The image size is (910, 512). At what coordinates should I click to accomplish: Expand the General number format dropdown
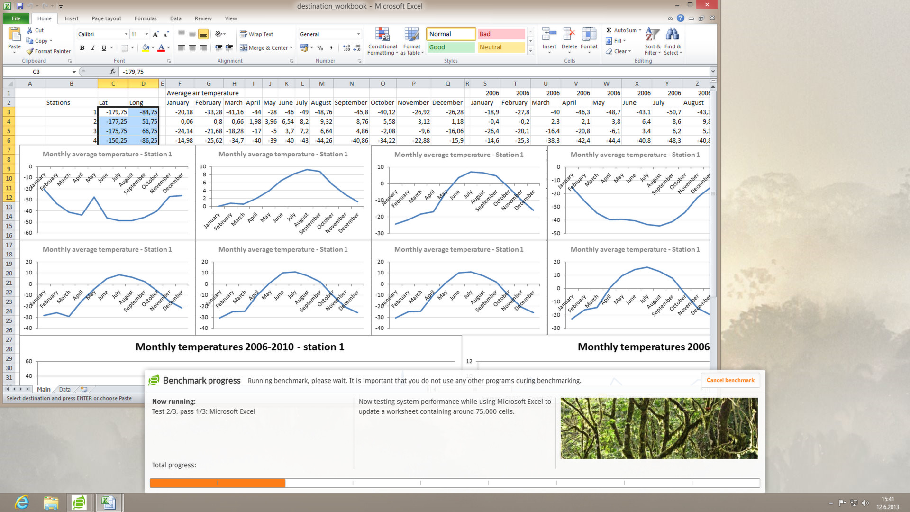[358, 34]
